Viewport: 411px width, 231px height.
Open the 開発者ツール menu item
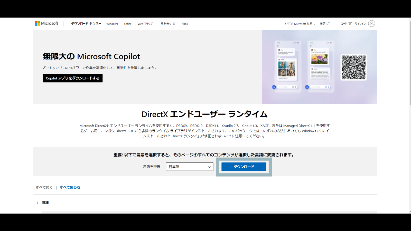(x=168, y=24)
